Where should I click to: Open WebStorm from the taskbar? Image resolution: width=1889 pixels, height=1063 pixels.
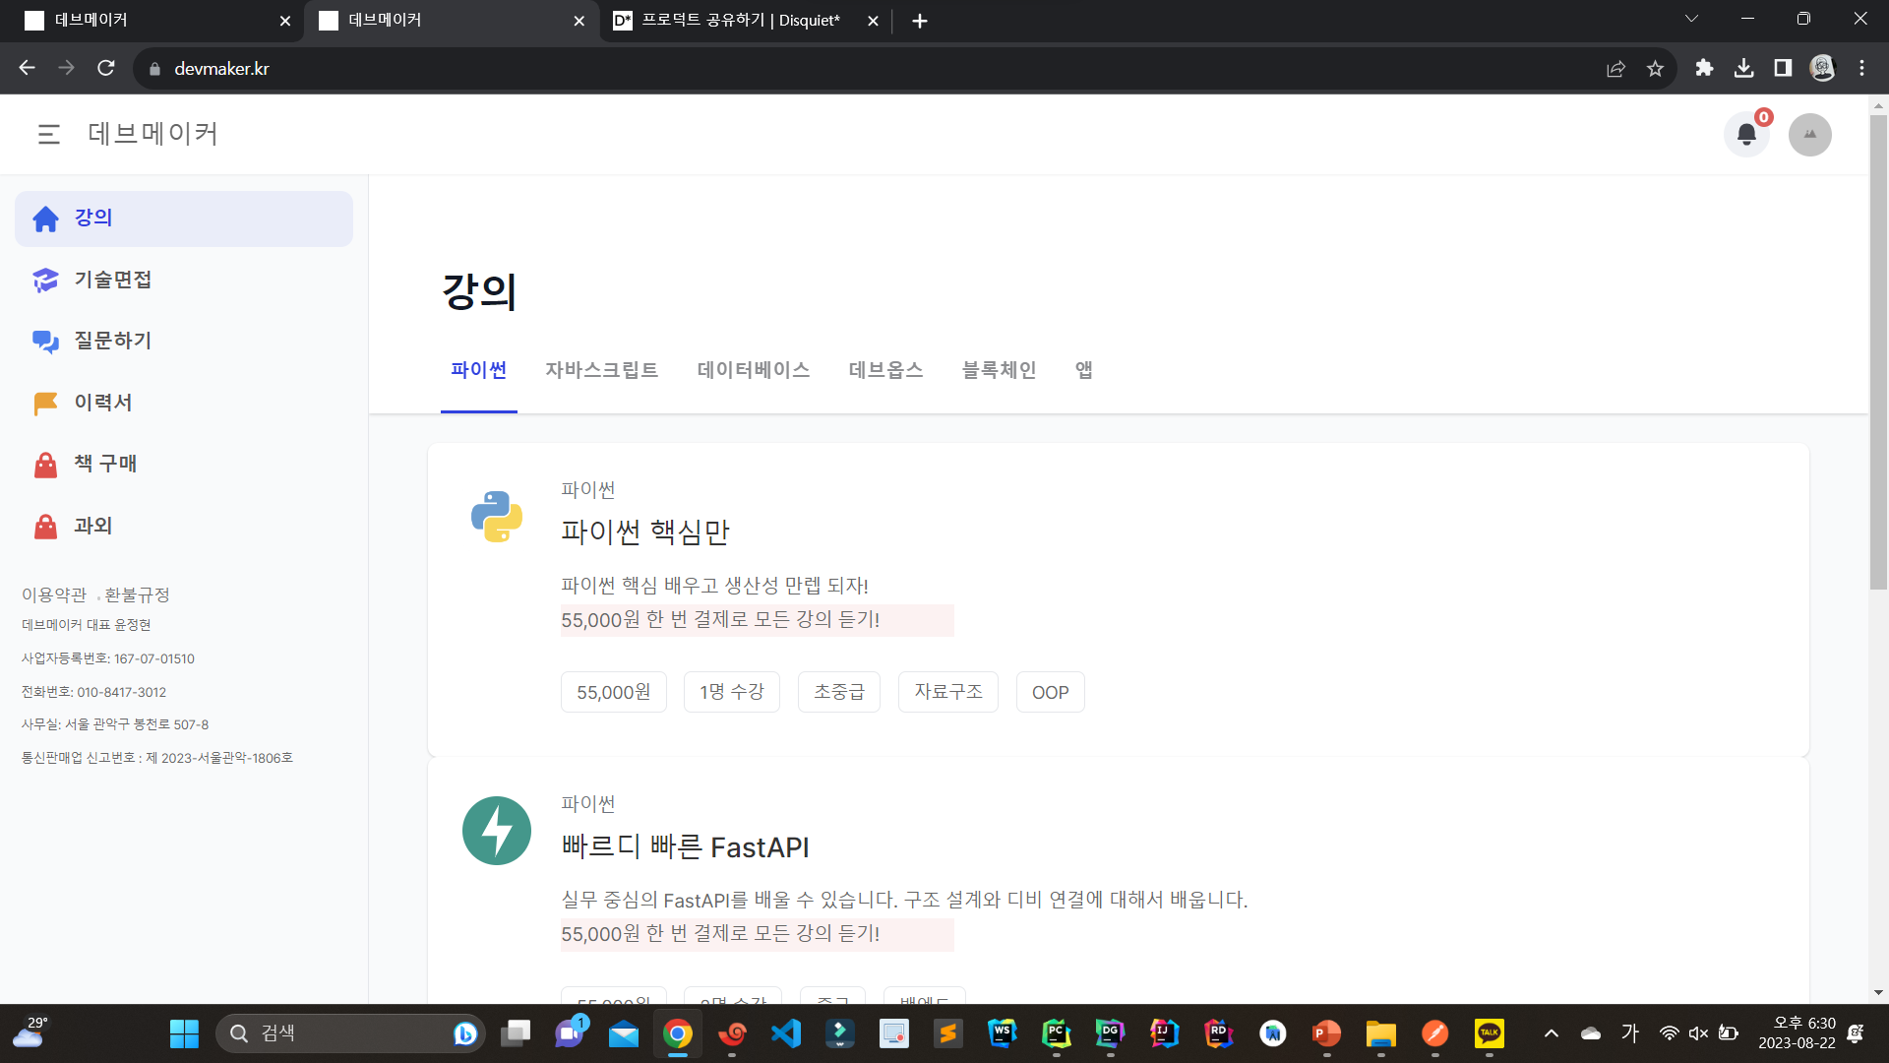point(1002,1033)
